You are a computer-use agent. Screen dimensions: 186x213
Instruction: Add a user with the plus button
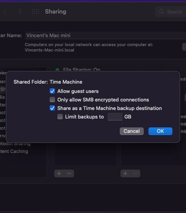125,173
